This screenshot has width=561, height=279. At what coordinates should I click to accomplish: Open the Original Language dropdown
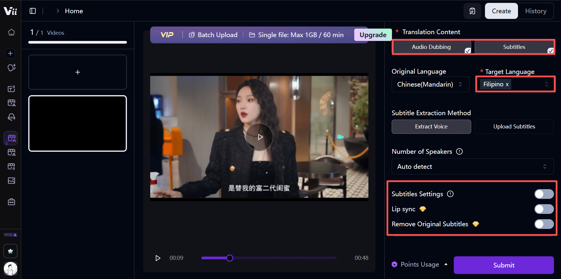[430, 84]
